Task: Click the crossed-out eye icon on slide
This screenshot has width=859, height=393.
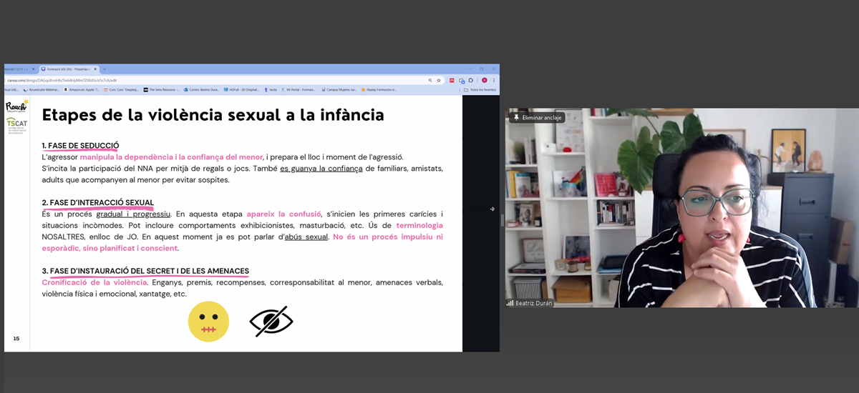Action: [x=271, y=322]
